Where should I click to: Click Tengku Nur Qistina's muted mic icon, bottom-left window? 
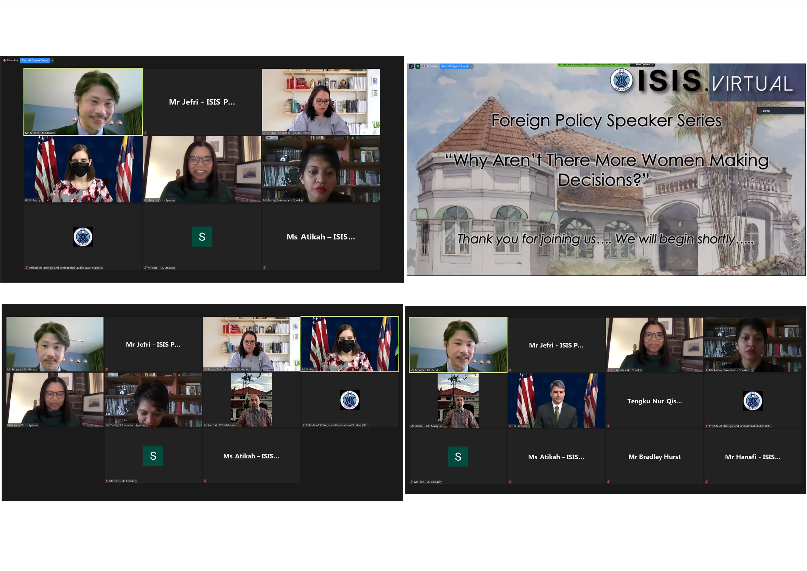pos(205,369)
